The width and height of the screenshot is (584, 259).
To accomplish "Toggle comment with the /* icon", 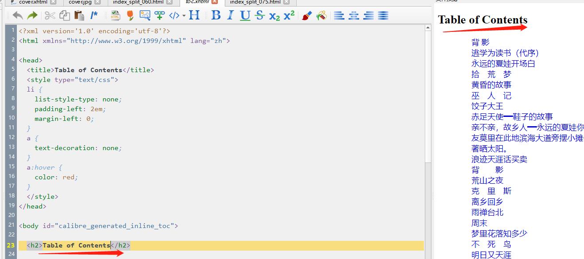I will (x=94, y=15).
